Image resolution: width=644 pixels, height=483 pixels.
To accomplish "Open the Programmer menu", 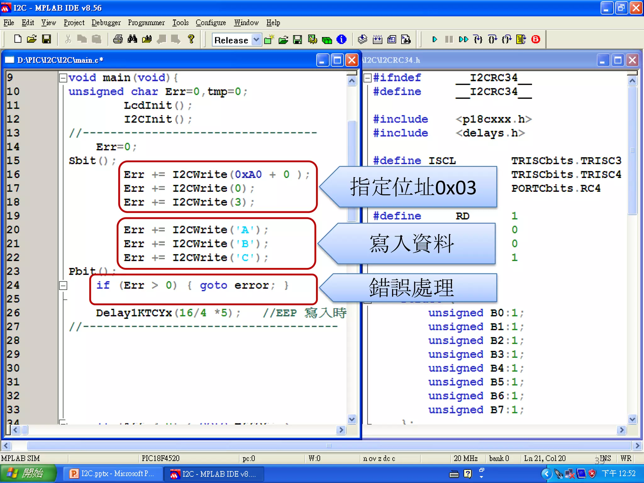I will click(x=146, y=23).
